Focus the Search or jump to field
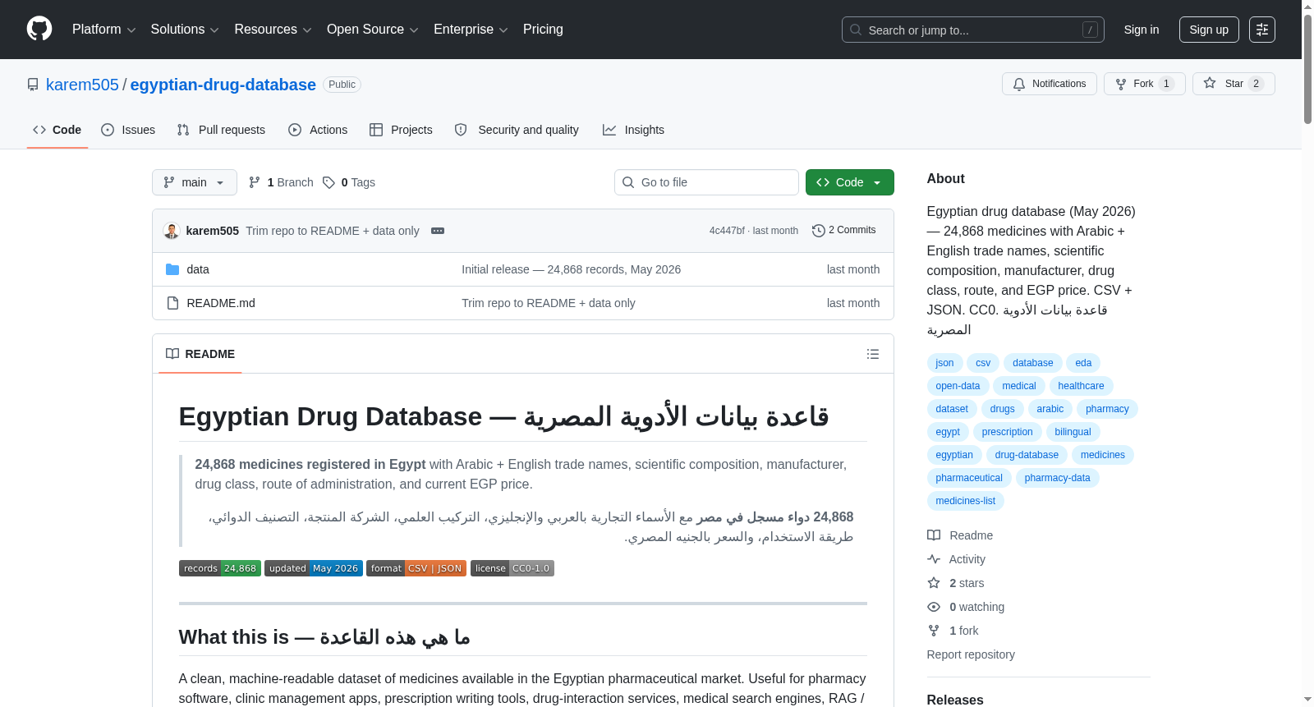 972,30
